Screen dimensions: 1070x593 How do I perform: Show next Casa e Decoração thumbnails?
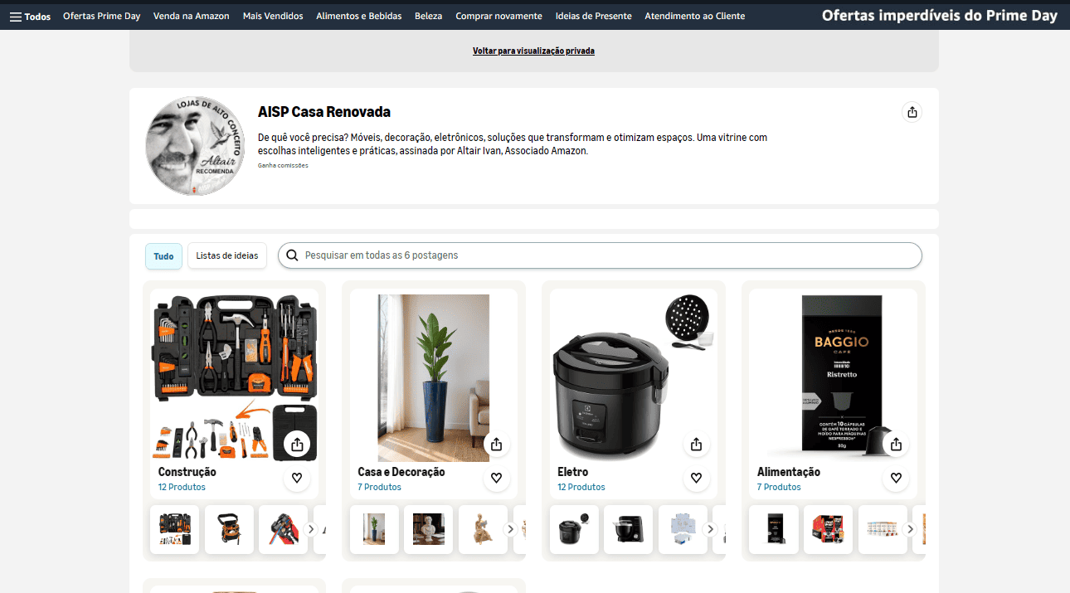point(510,529)
